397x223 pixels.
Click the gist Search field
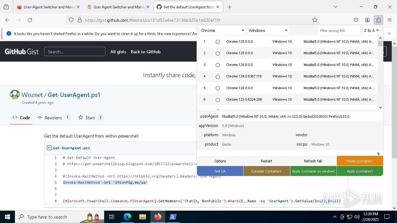point(75,52)
